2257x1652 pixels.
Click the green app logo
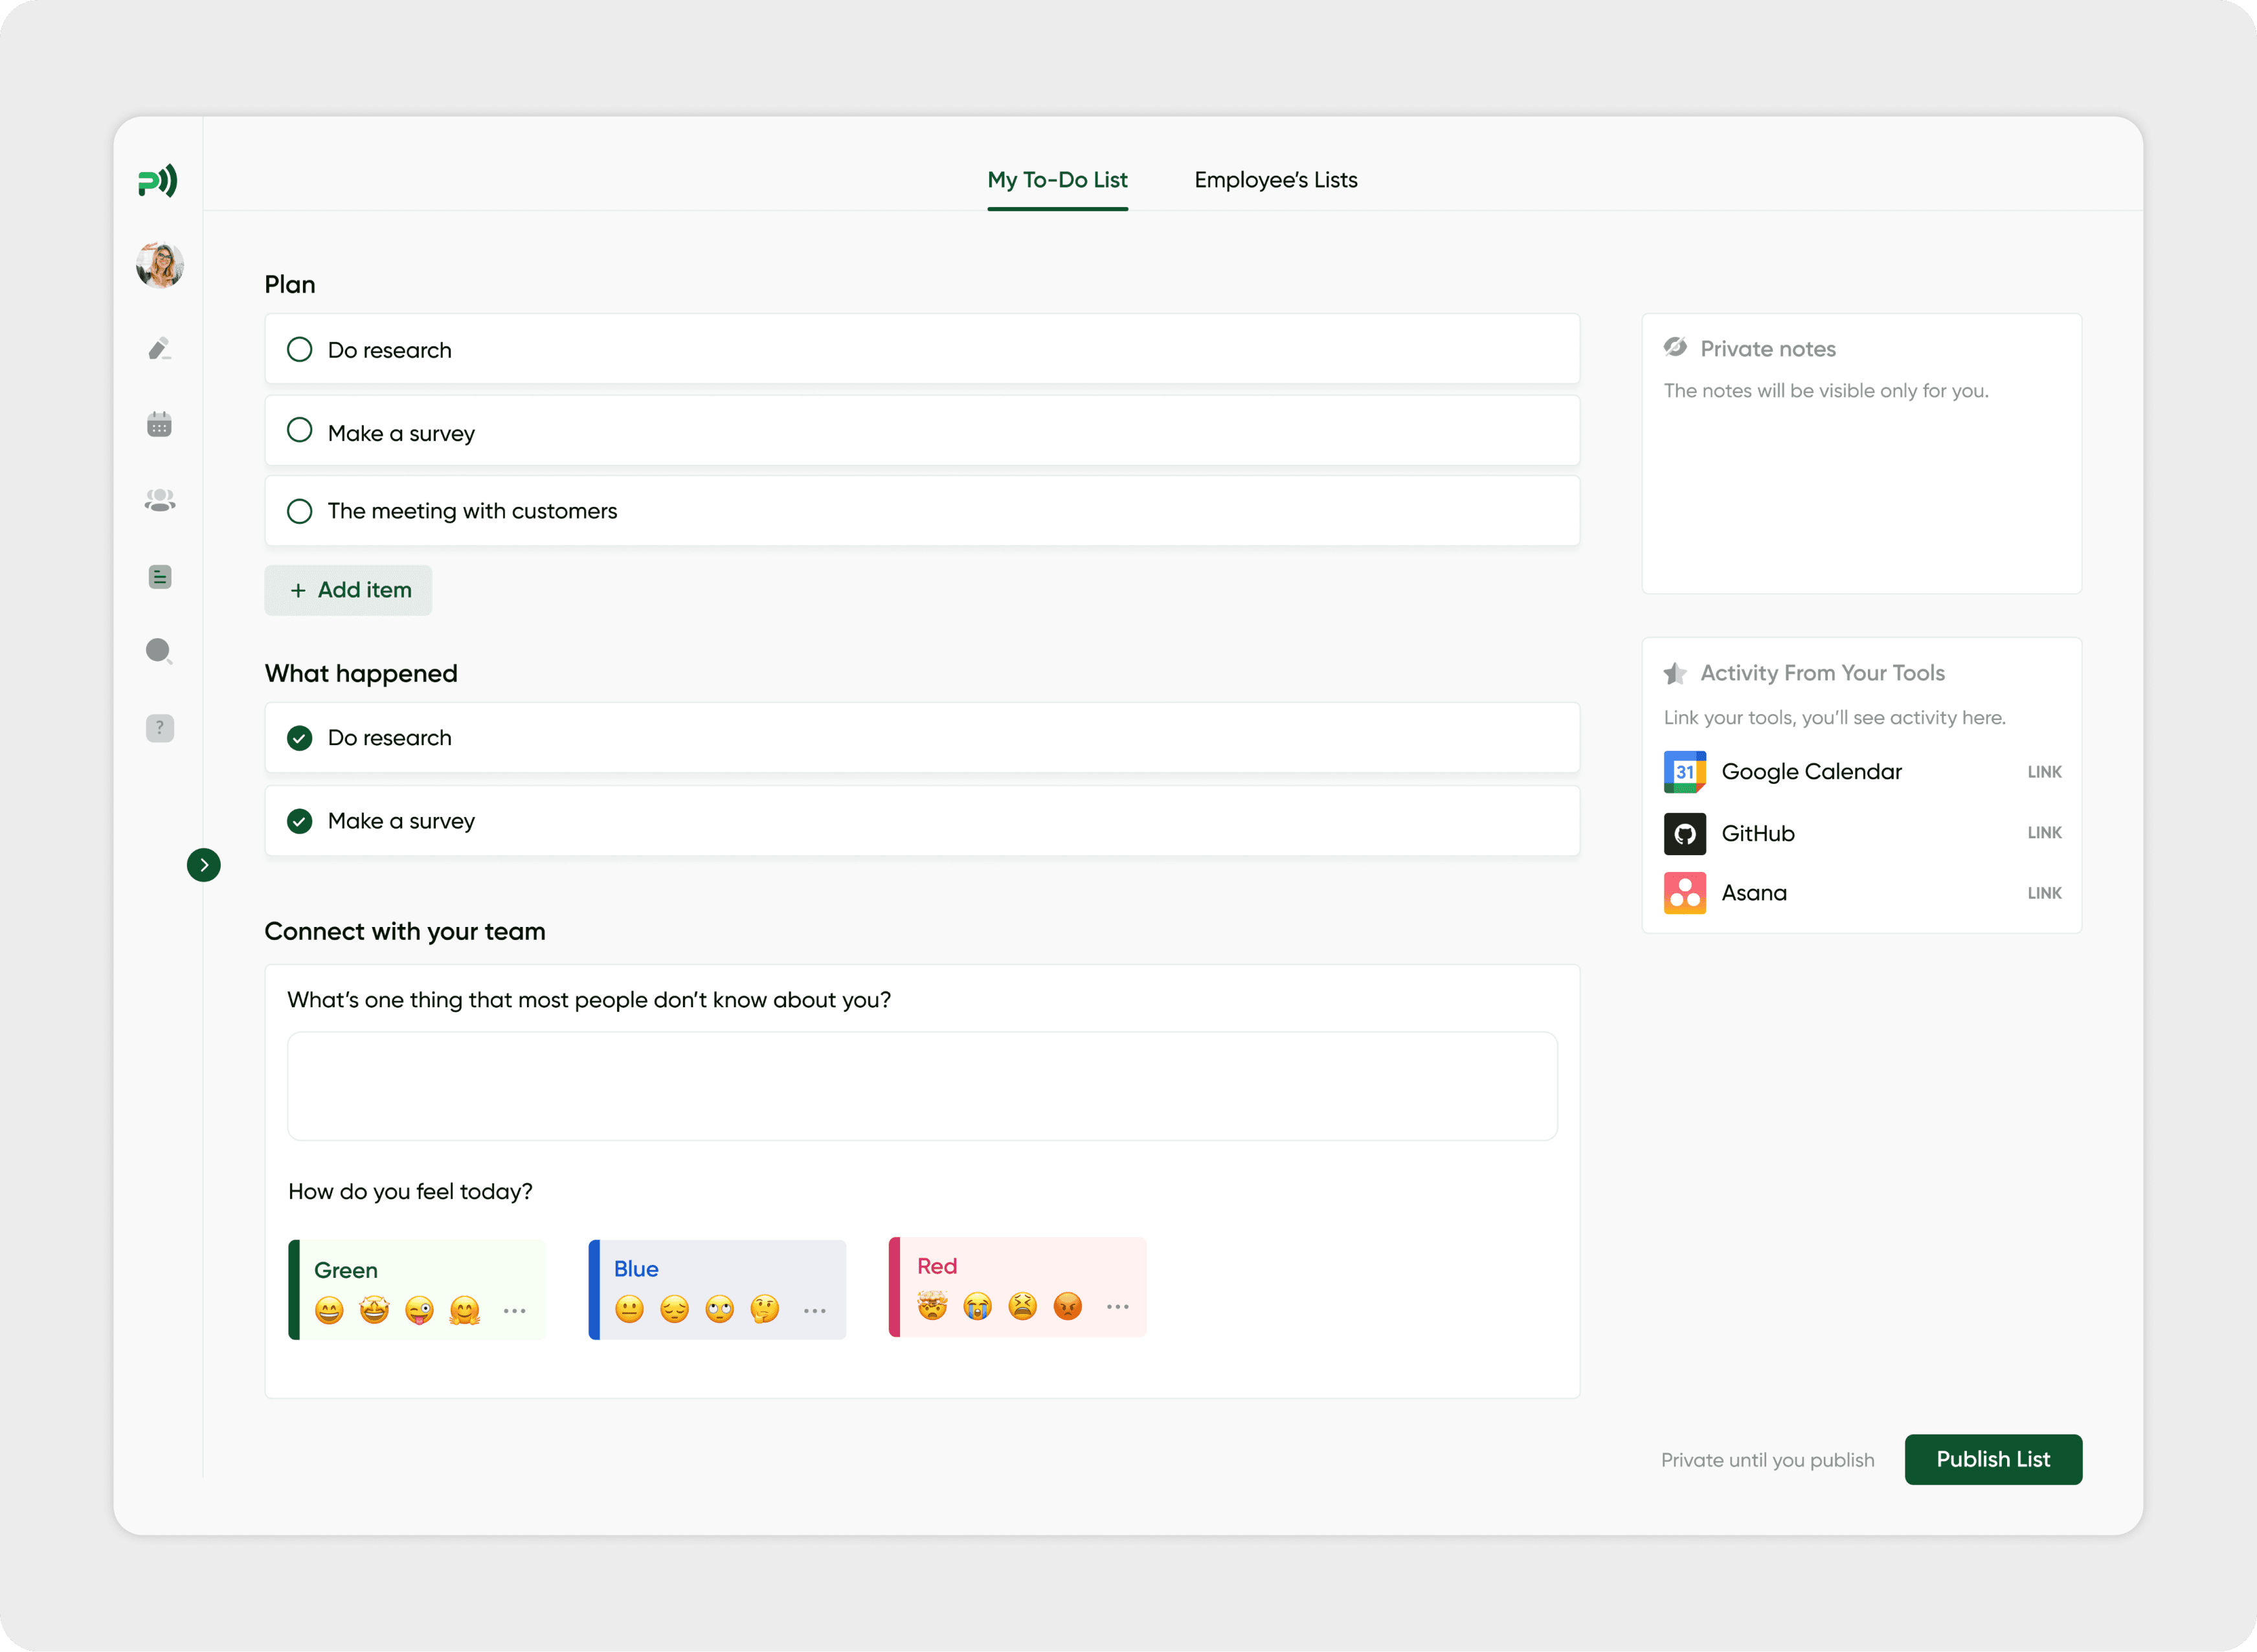(158, 181)
